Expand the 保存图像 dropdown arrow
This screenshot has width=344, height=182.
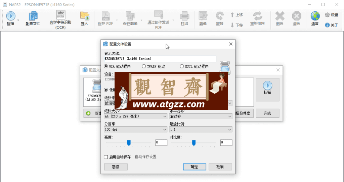[x=141, y=20]
